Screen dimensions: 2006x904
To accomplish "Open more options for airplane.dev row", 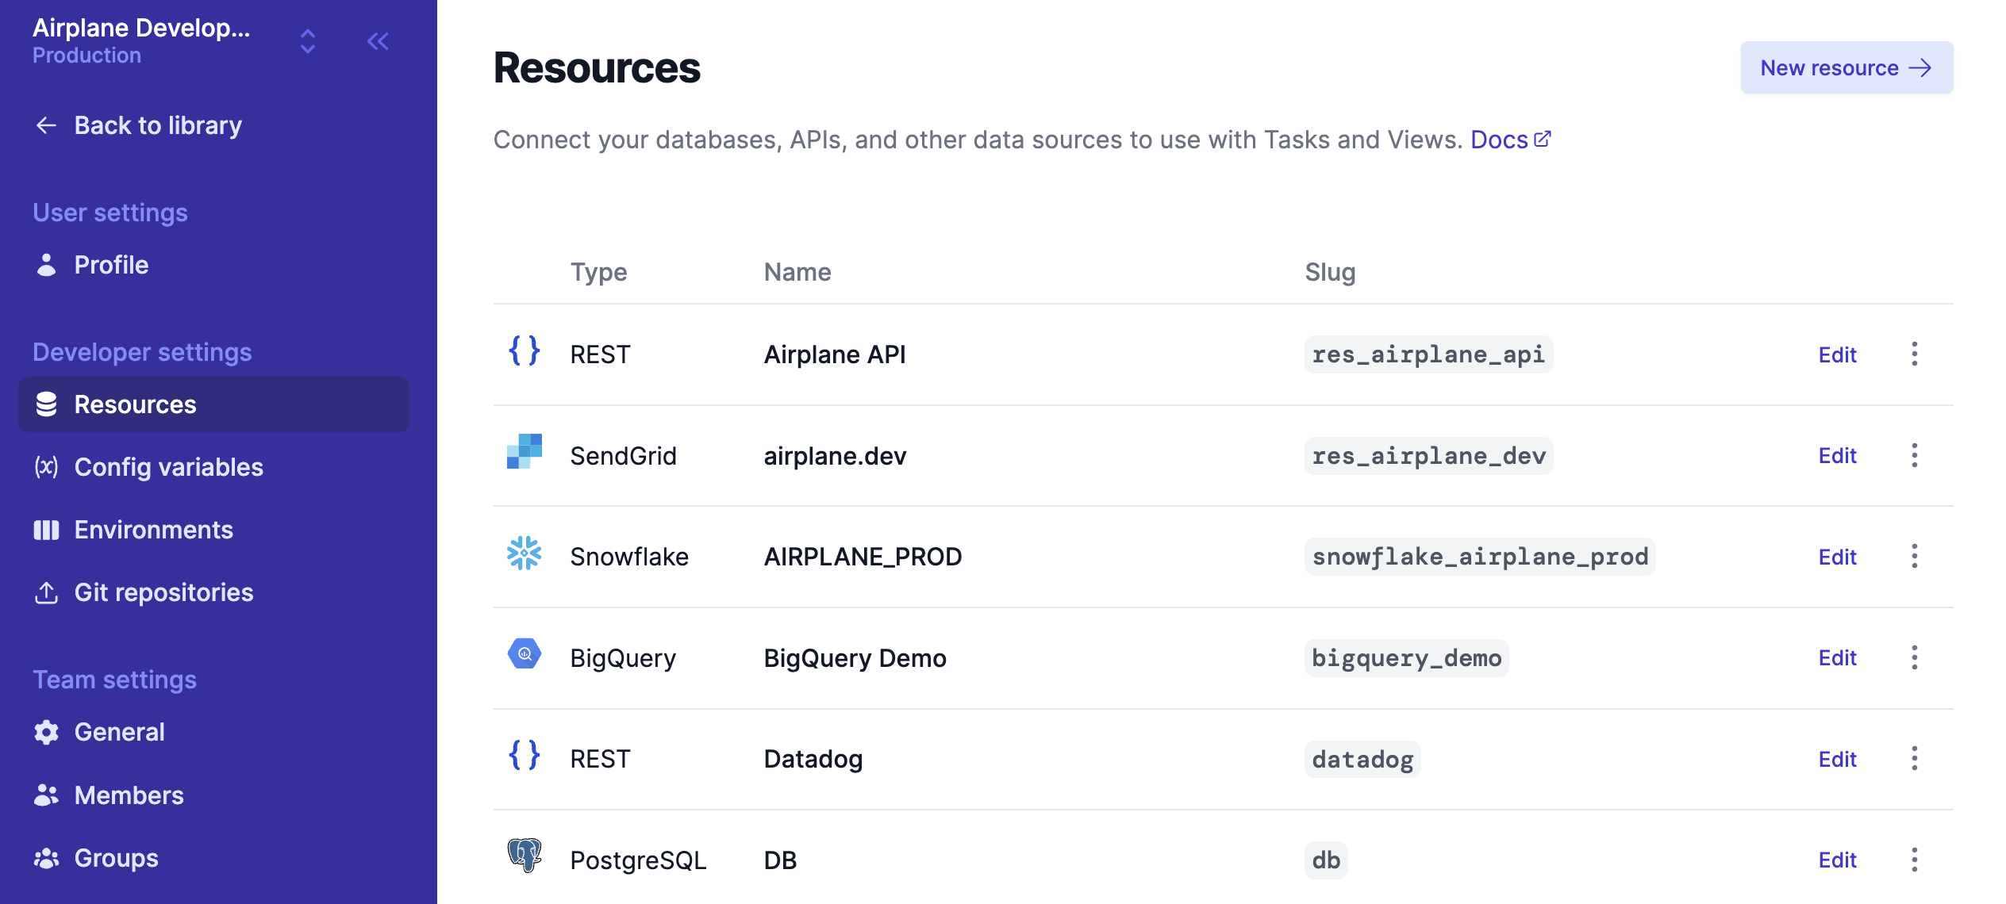I will [x=1914, y=455].
